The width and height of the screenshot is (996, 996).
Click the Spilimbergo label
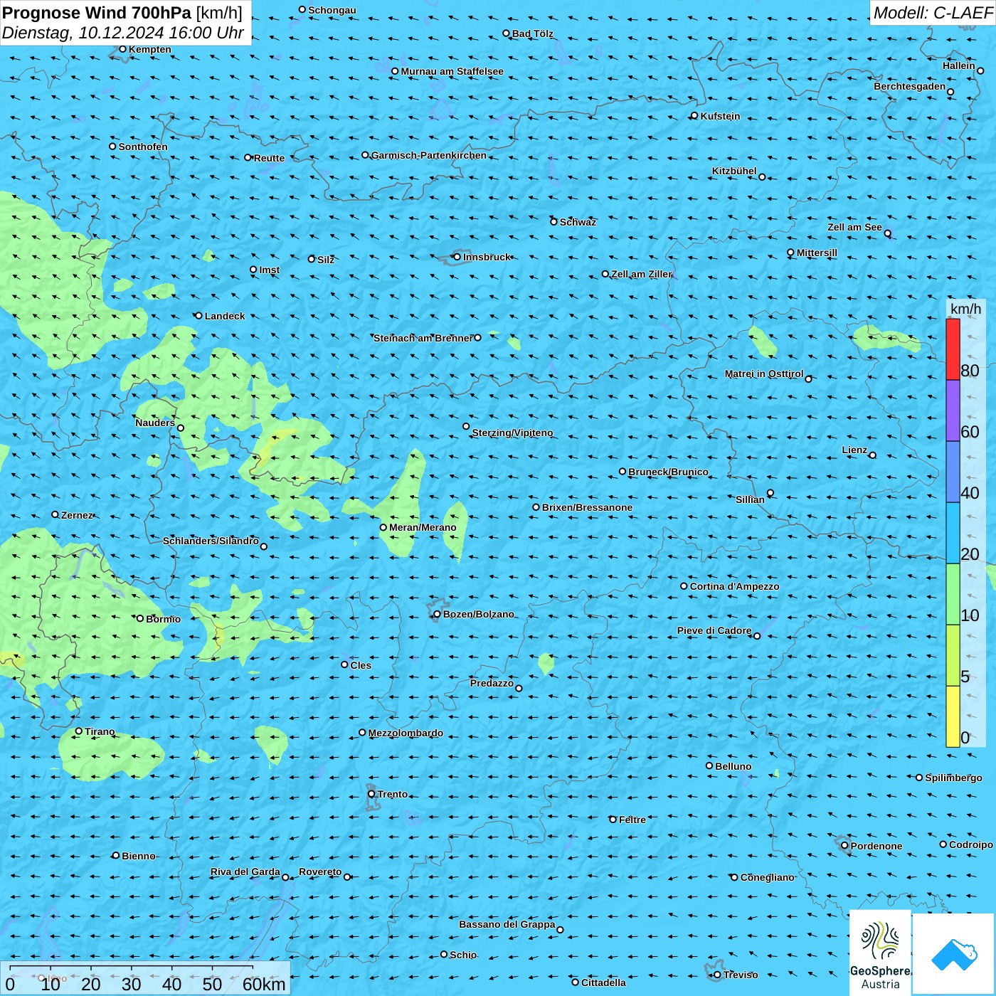pyautogui.click(x=953, y=778)
